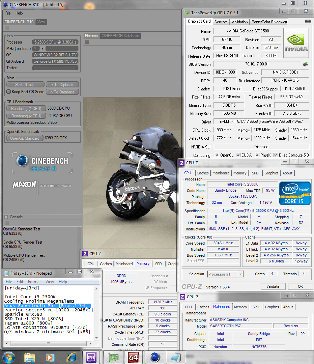Open the Format menu in Notepad
The width and height of the screenshot is (314, 364).
[34, 282]
